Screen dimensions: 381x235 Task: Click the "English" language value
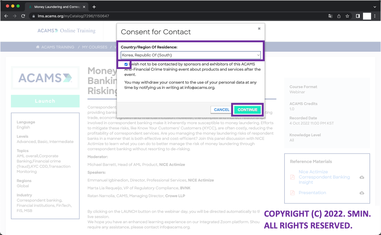tap(23, 127)
